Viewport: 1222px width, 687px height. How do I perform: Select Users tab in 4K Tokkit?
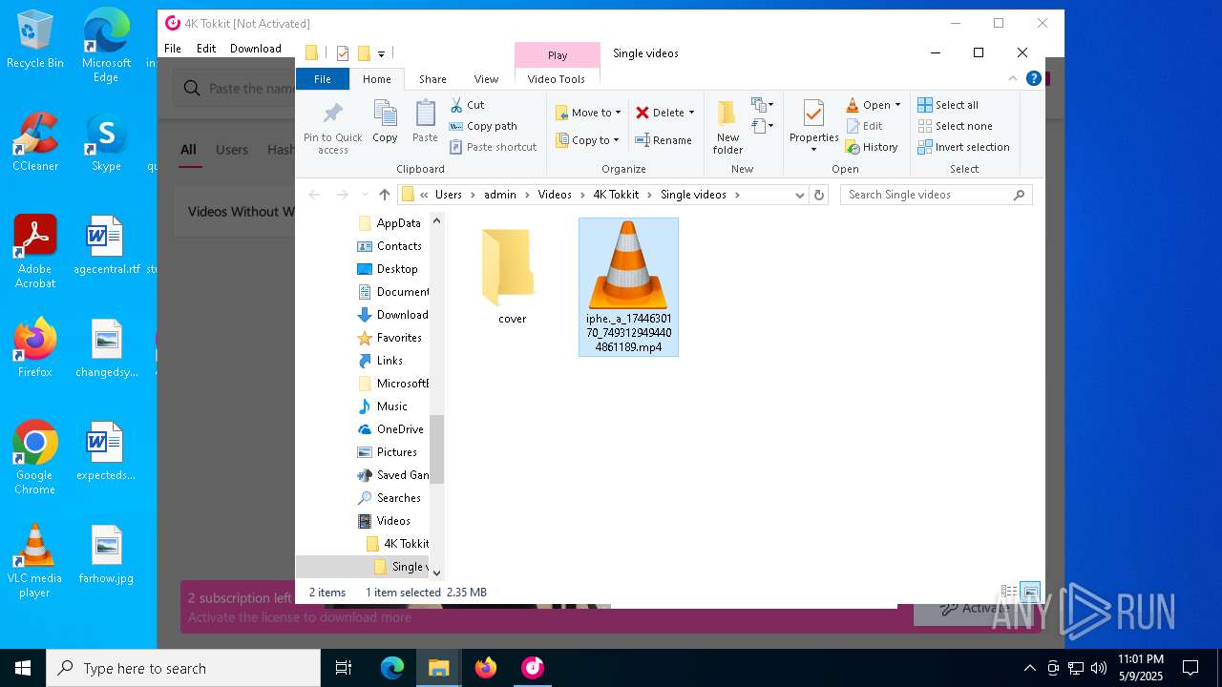[231, 150]
